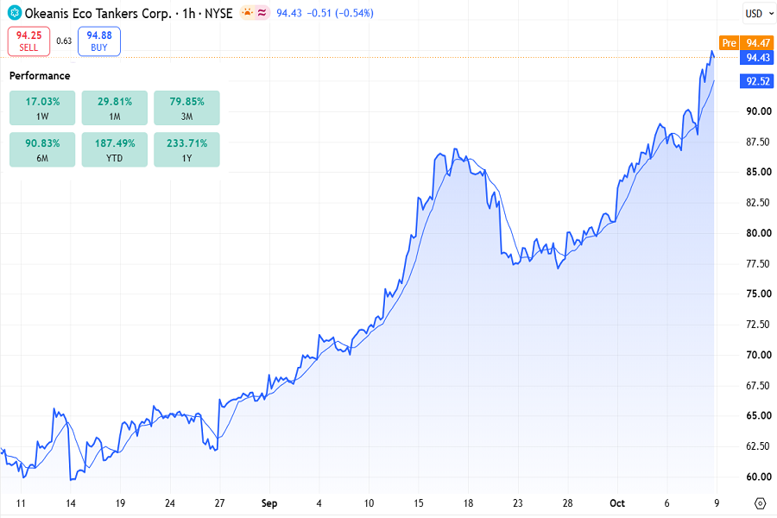The image size is (777, 518).
Task: Click the 27 date label on time axis
Action: [x=219, y=503]
